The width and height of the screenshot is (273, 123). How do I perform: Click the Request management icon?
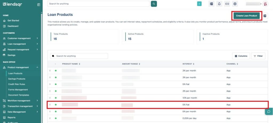point(4,50)
